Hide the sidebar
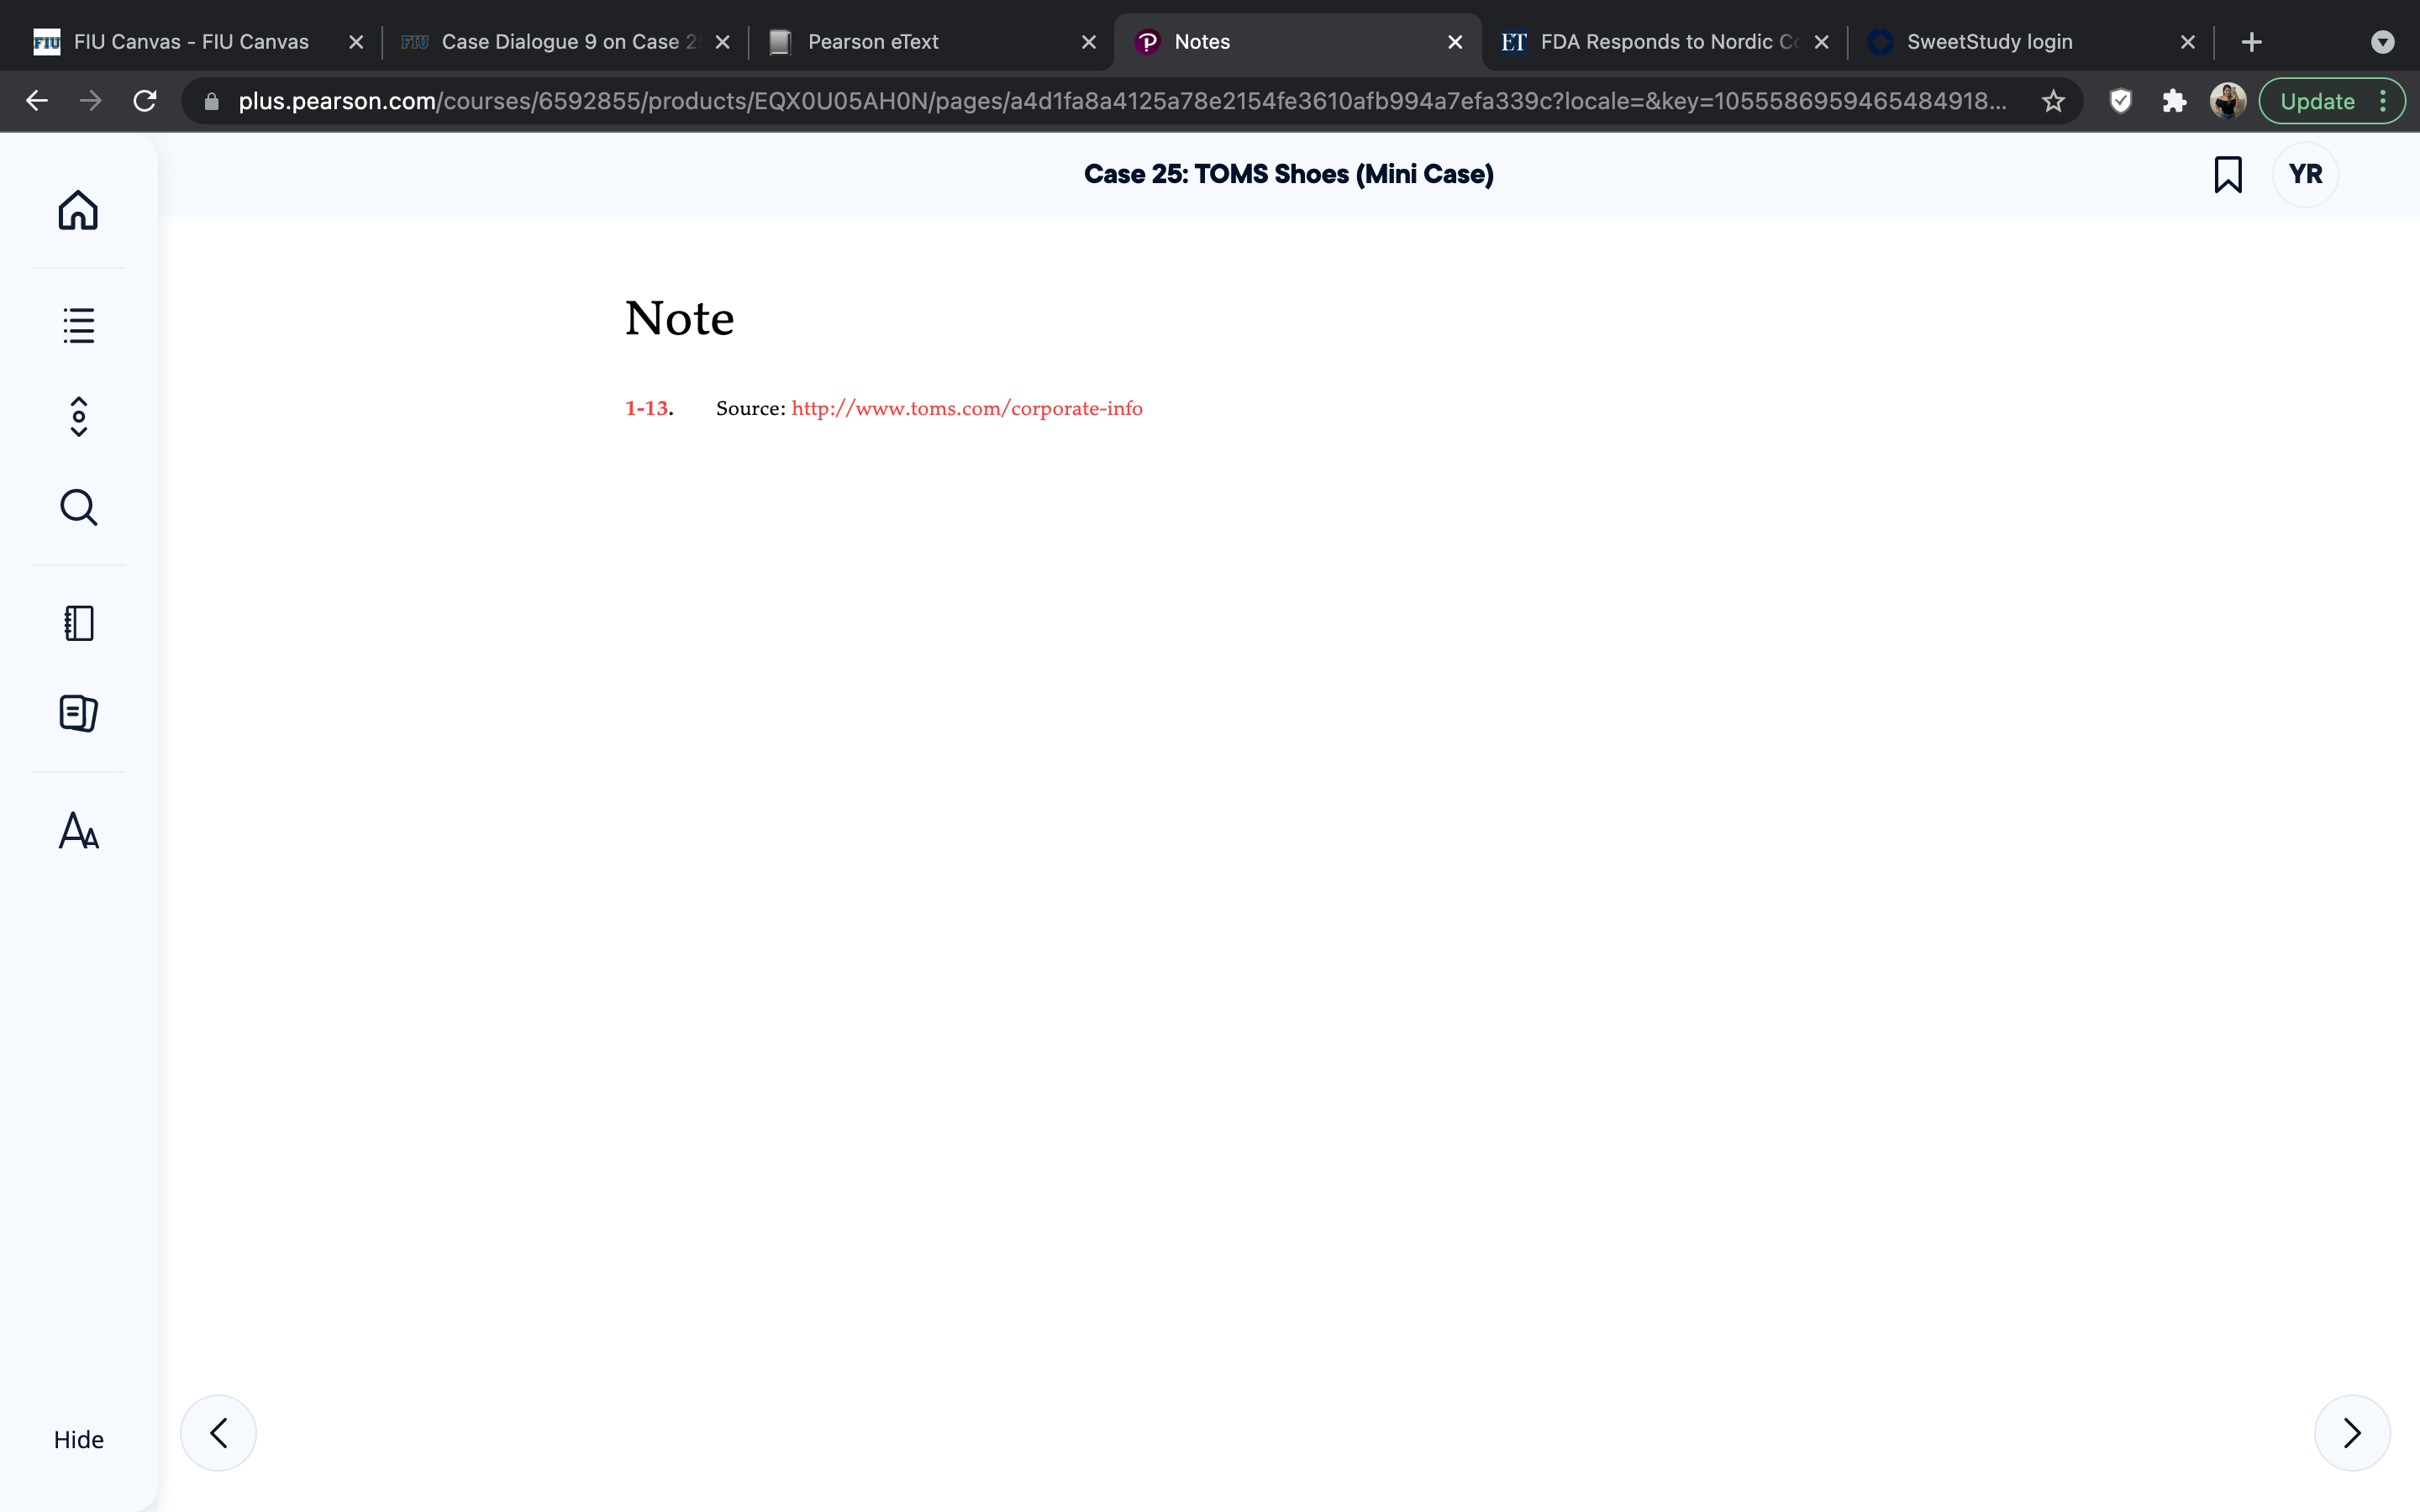This screenshot has width=2420, height=1512. pos(78,1439)
